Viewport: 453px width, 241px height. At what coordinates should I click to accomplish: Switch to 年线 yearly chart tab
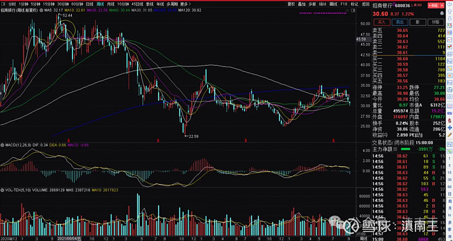click(160, 5)
